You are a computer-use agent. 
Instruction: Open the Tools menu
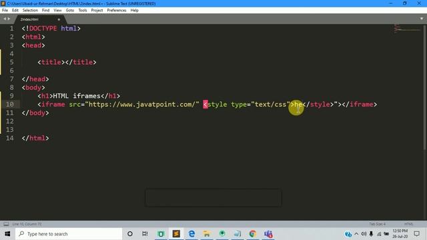point(83,11)
